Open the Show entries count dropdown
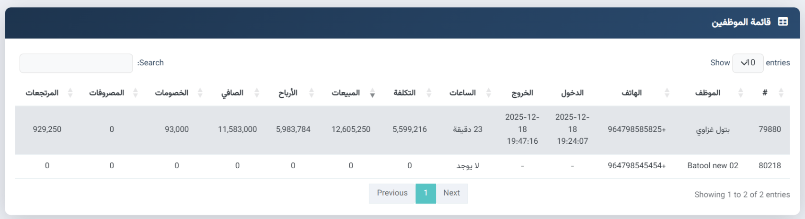The height and width of the screenshot is (219, 805). (747, 63)
